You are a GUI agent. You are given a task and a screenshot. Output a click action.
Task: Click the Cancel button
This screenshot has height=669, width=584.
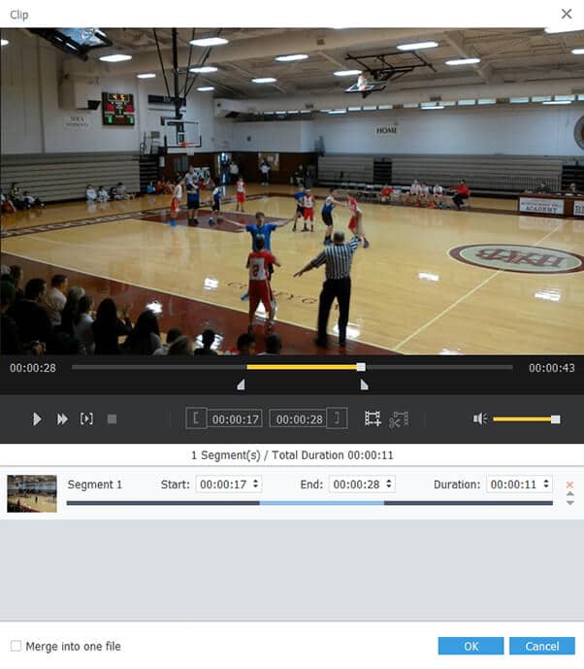[542, 646]
